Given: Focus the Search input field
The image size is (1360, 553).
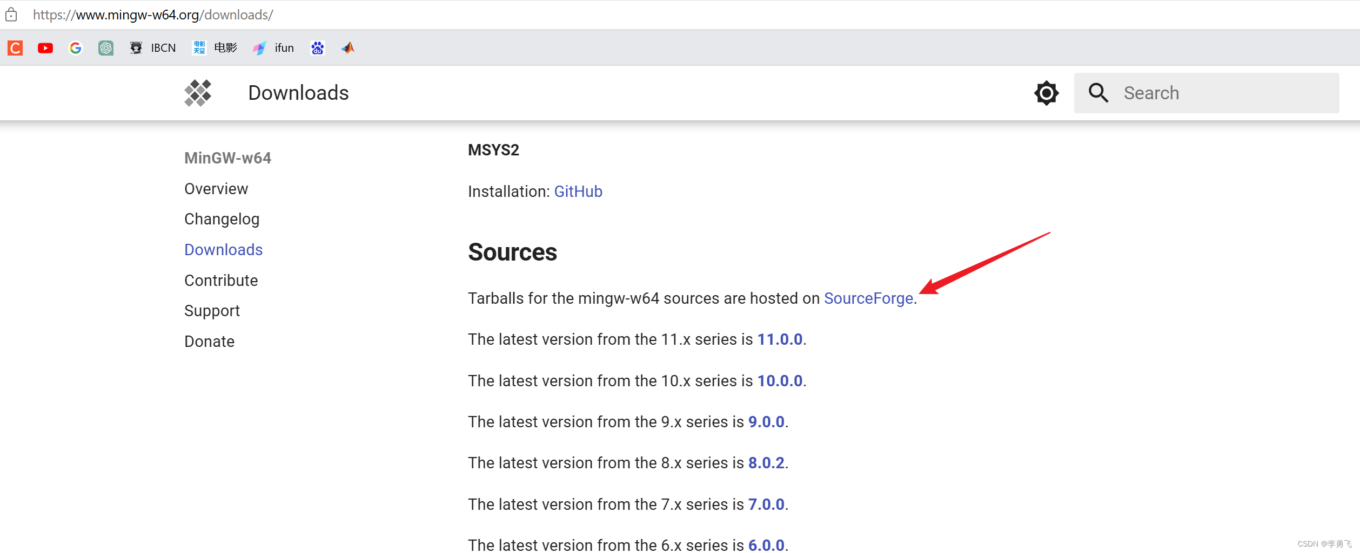Looking at the screenshot, I should (x=1206, y=93).
